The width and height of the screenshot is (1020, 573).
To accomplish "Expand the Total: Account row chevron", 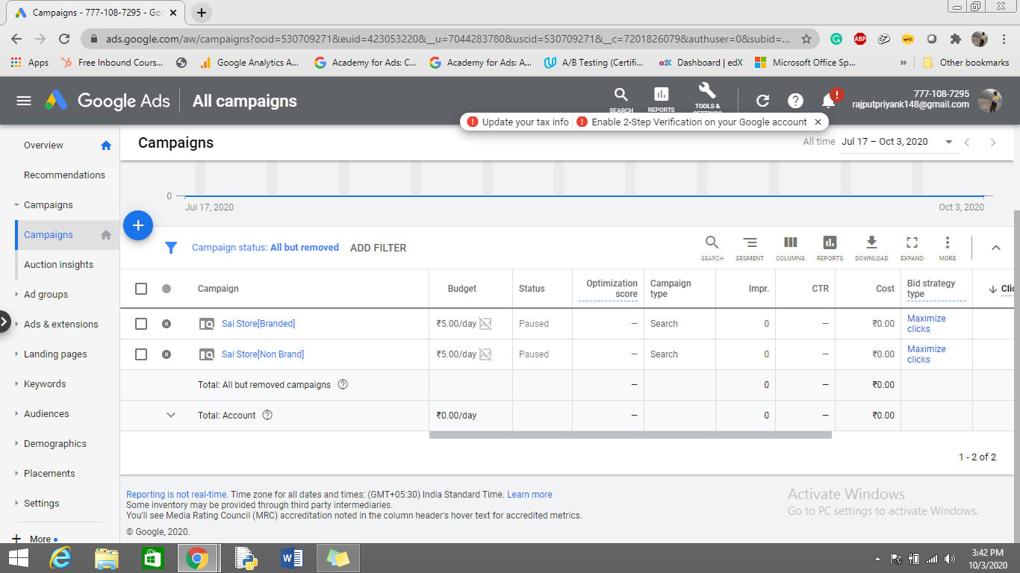I will point(171,416).
